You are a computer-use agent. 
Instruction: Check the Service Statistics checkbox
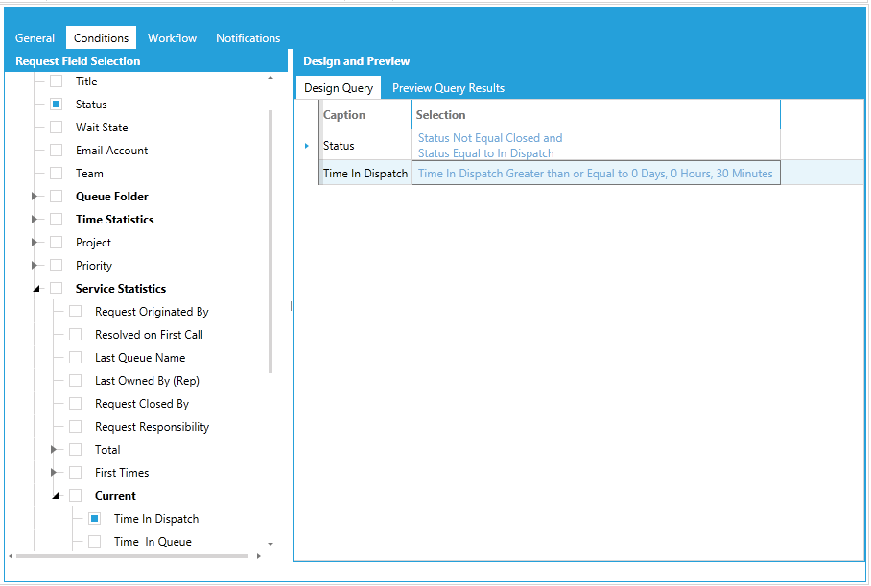[56, 289]
